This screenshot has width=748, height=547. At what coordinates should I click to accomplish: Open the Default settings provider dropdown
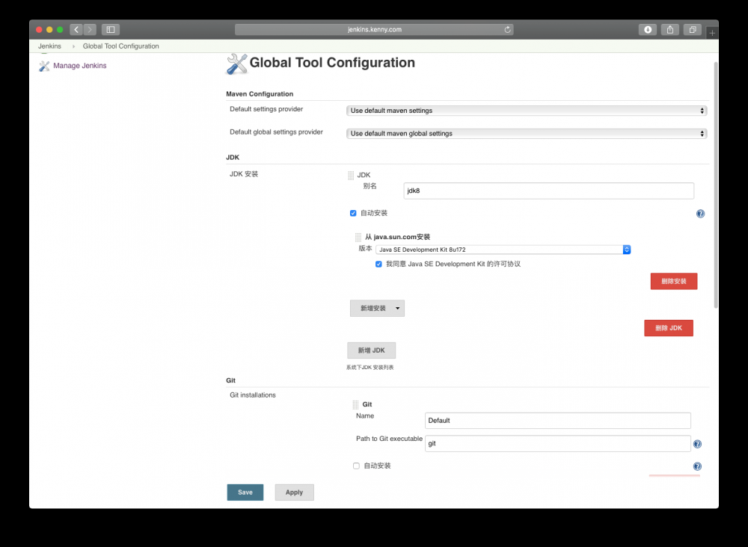(x=527, y=110)
